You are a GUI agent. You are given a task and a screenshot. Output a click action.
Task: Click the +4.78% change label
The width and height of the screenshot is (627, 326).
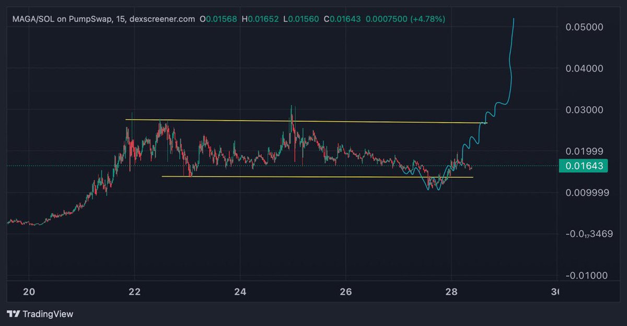tap(426, 19)
